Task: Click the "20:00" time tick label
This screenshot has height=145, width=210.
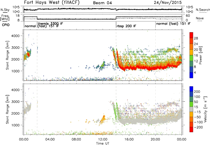Action: tap(155, 140)
